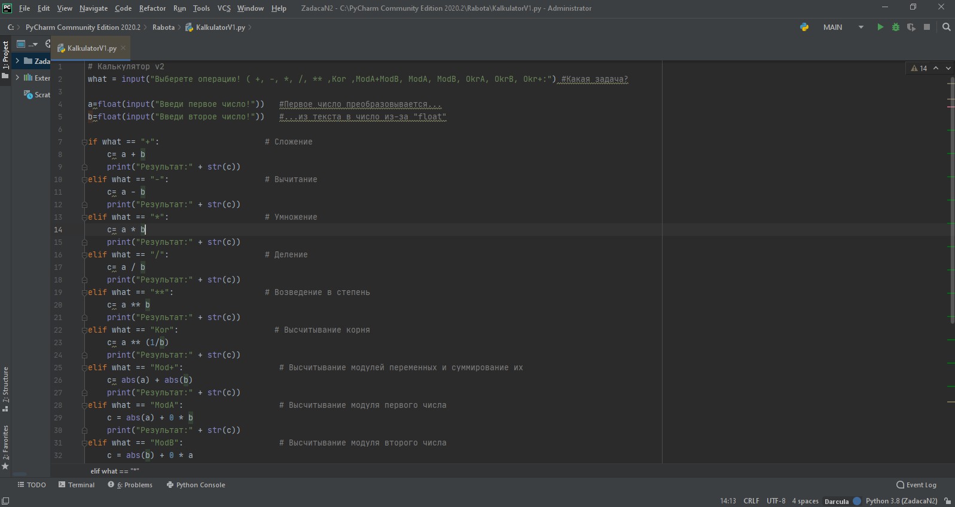Run with coverage shield icon
The image size is (955, 507).
[911, 27]
